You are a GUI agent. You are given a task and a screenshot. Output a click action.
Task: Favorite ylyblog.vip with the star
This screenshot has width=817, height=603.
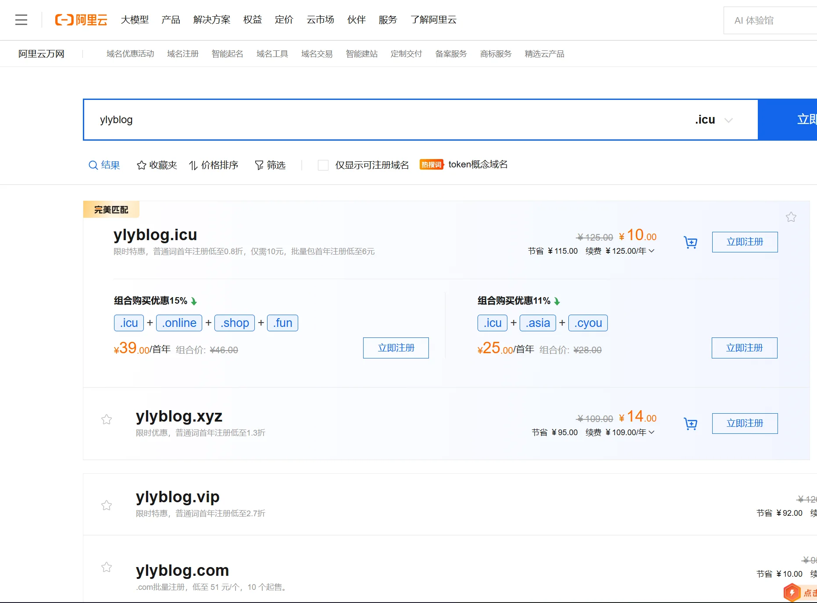pos(107,505)
